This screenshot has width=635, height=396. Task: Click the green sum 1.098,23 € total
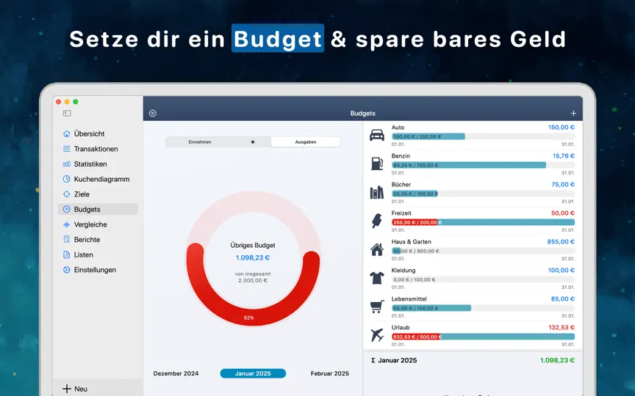point(557,361)
